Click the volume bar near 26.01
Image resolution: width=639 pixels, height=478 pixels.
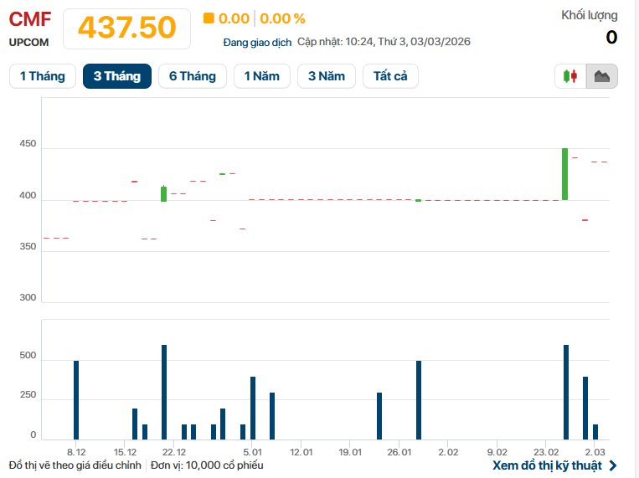419,400
